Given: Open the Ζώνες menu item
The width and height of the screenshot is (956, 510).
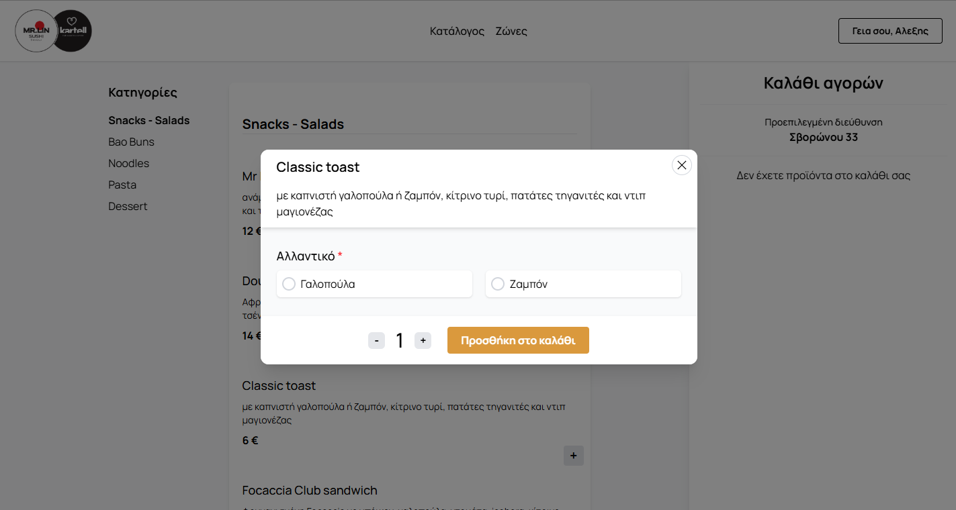Looking at the screenshot, I should tap(511, 31).
